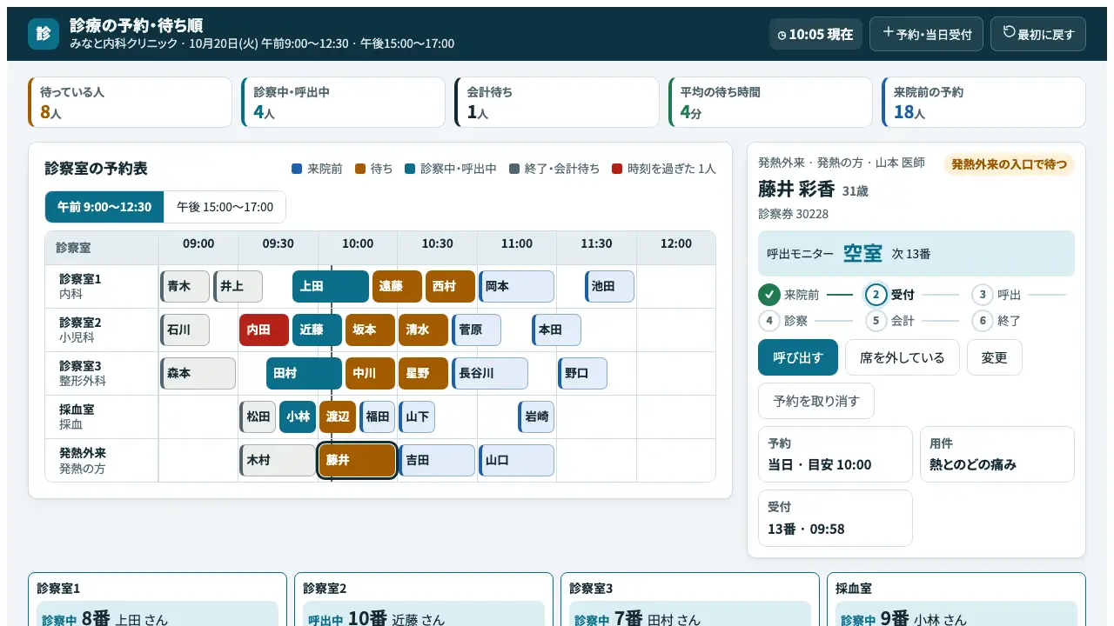Open 上田 appointment in 診察室1
Screen dimensions: 1114x626
(x=331, y=286)
